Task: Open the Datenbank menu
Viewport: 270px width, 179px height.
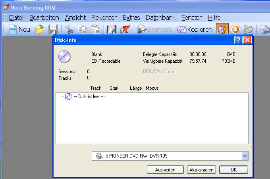Action: pyautogui.click(x=160, y=17)
